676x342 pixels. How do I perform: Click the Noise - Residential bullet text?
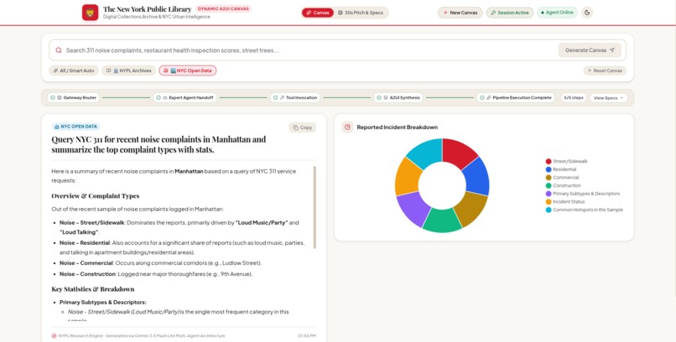pos(182,247)
